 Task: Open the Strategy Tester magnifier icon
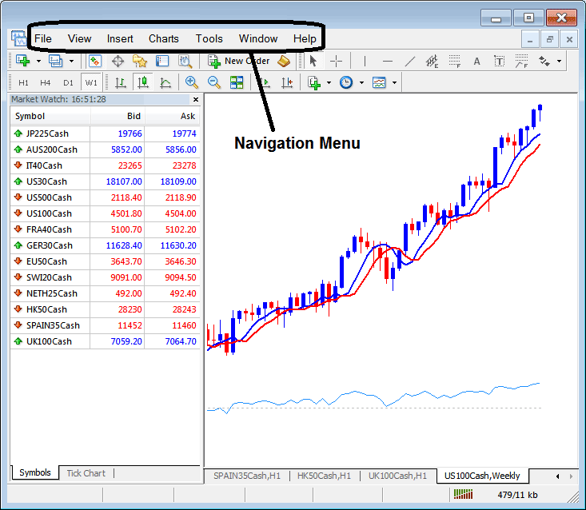click(x=185, y=61)
